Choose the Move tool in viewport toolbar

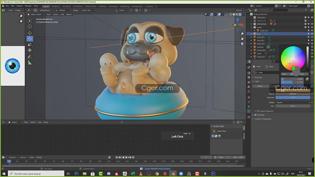click(x=30, y=33)
